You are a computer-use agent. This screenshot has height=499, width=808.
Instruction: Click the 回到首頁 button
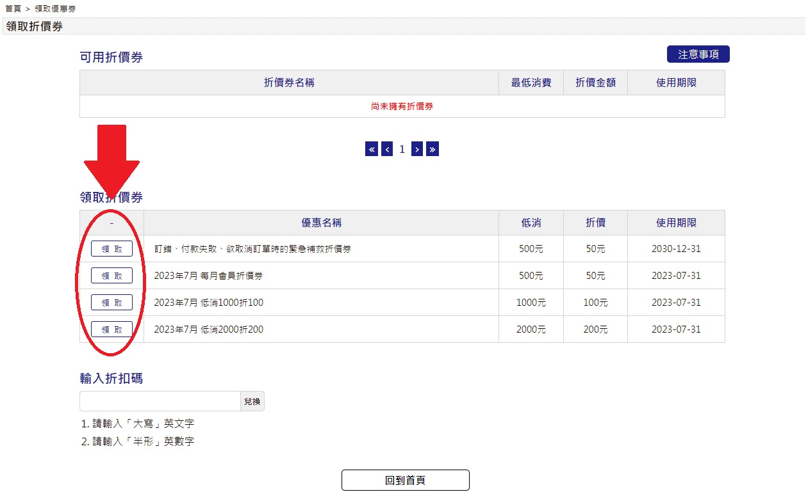pyautogui.click(x=405, y=480)
